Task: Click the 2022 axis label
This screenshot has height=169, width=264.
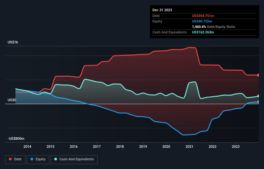Action: [213, 147]
